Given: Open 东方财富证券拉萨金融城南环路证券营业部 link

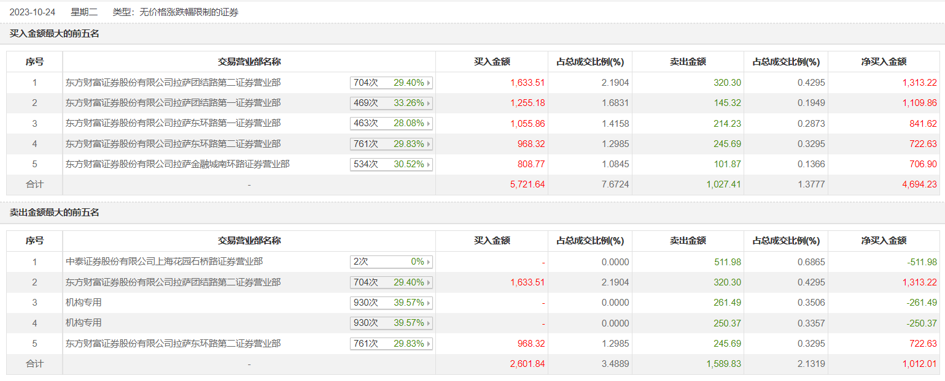Looking at the screenshot, I should [x=177, y=164].
